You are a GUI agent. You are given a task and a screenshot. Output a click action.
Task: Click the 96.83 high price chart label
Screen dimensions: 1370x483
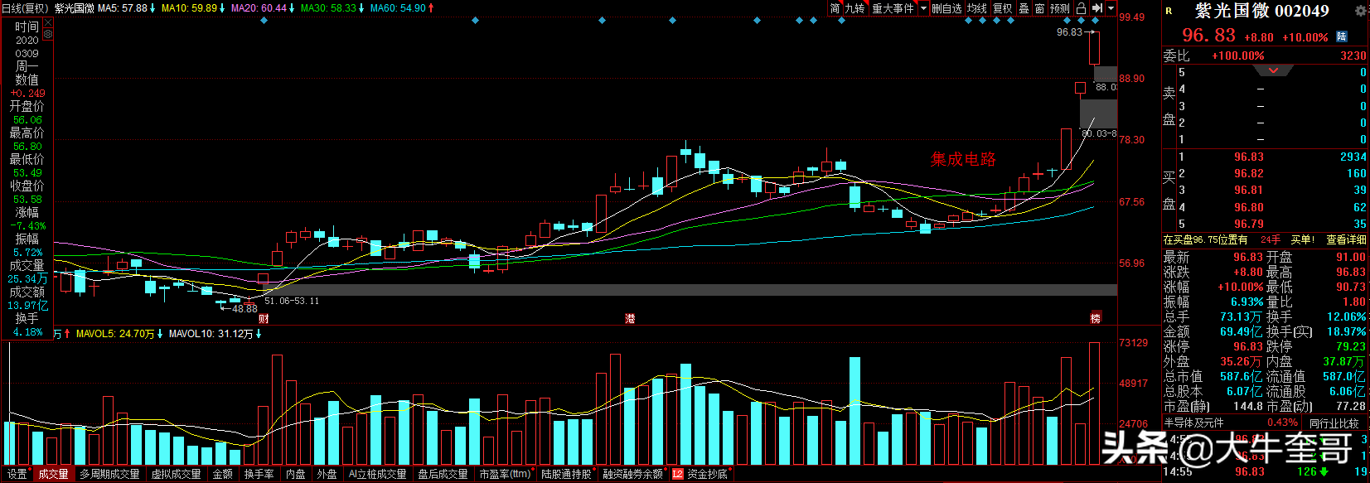tap(1069, 32)
